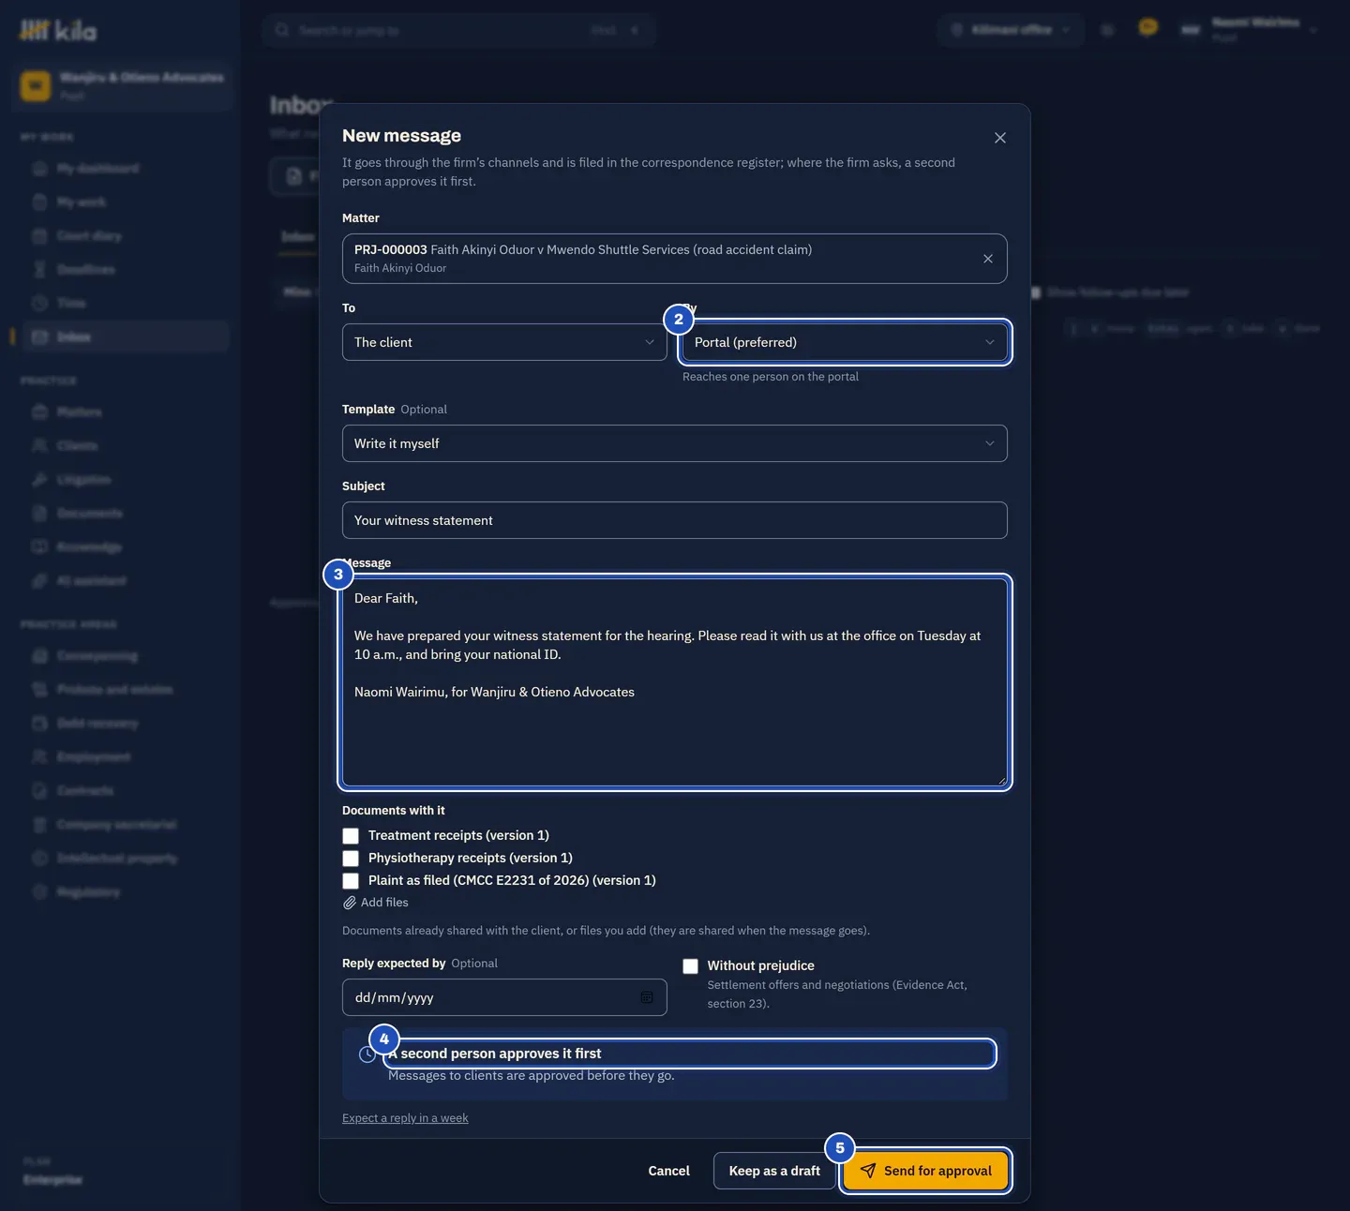This screenshot has width=1350, height=1211.
Task: Enable the Without prejudice checkbox
Action: click(691, 966)
